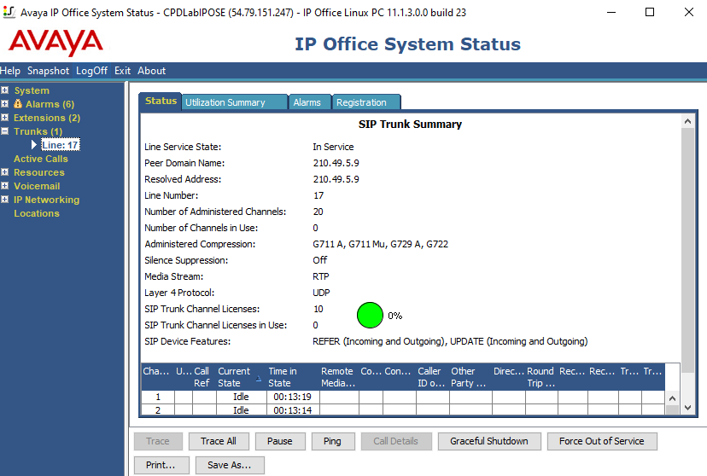Sort by Current State column header
Image resolution: width=707 pixels, height=476 pixels.
click(240, 377)
